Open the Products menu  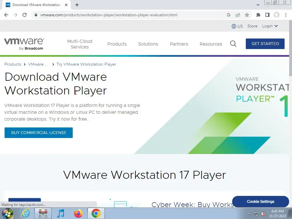pos(117,44)
